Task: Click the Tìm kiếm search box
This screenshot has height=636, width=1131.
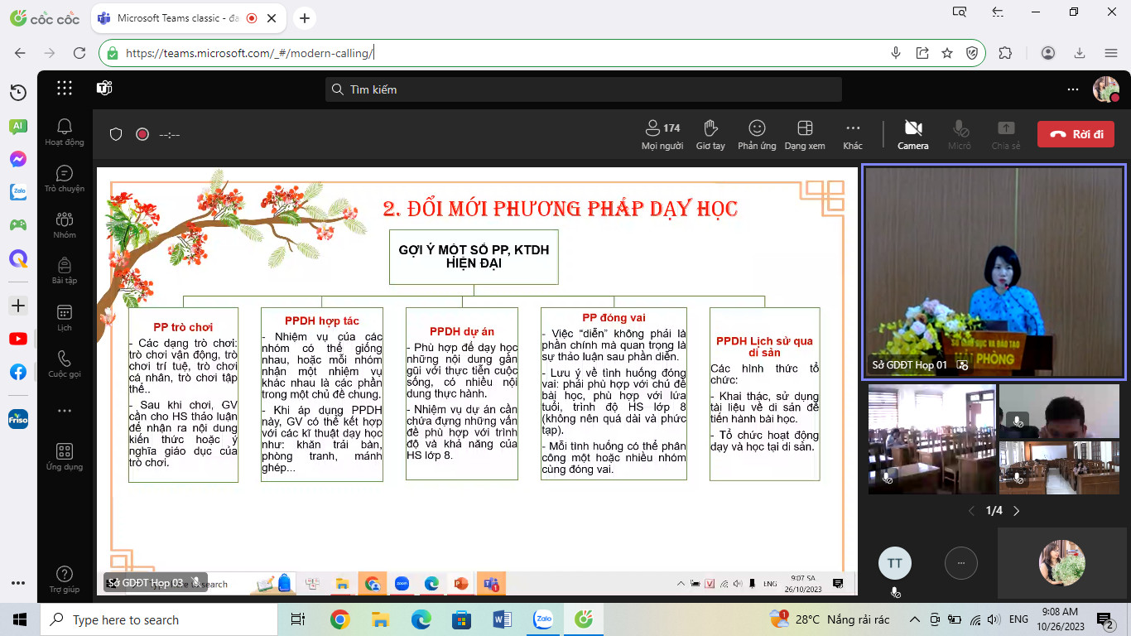Action: (x=583, y=89)
